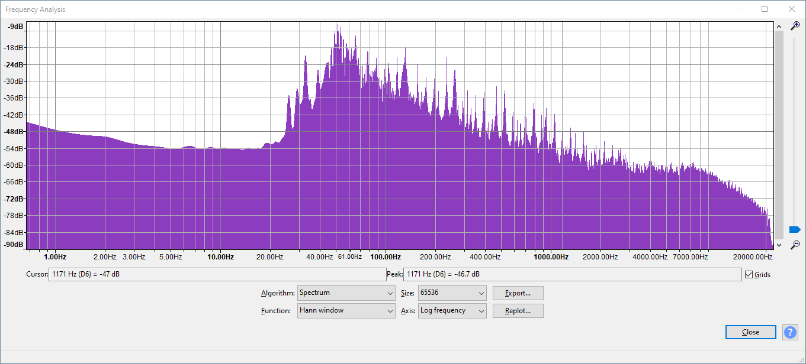Click the vertical scrollbar track beside the plot
Viewport: 806px width, 364px height.
tap(779, 136)
